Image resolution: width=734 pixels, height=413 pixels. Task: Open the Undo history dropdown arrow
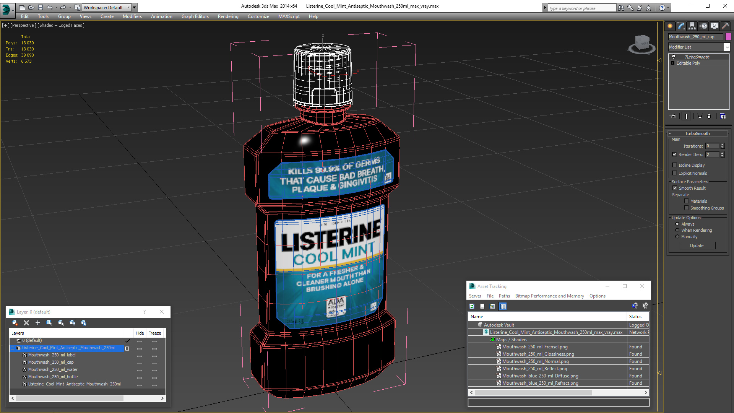pyautogui.click(x=56, y=7)
